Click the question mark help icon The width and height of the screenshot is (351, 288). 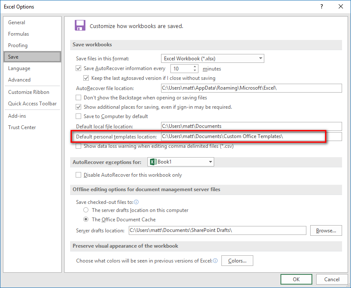pos(322,6)
